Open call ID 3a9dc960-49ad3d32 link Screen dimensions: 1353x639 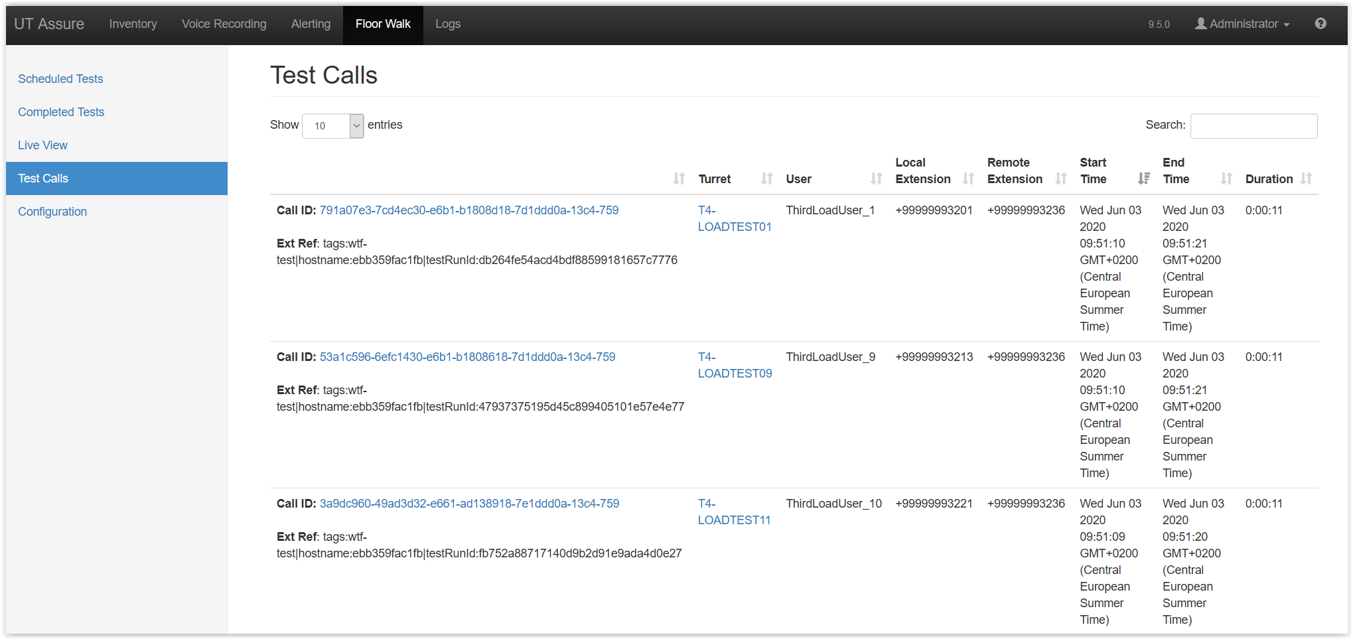tap(470, 504)
